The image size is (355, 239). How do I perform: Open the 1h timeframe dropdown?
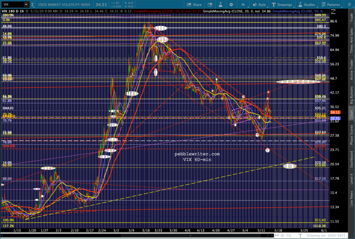(x=243, y=5)
